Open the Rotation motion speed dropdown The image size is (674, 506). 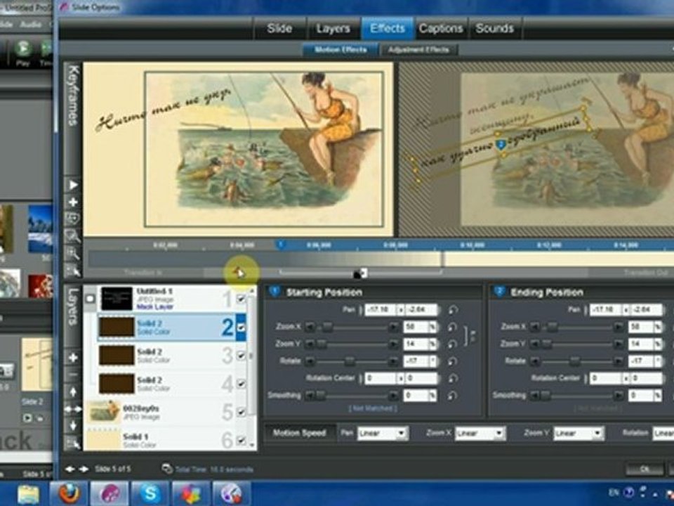click(x=663, y=434)
